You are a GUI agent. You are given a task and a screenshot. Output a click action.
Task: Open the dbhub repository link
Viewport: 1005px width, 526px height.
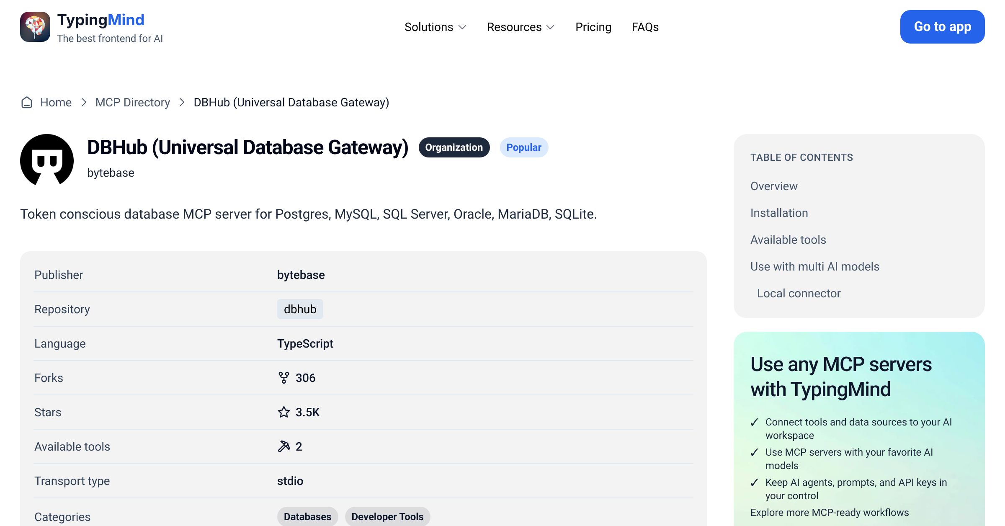pyautogui.click(x=300, y=309)
